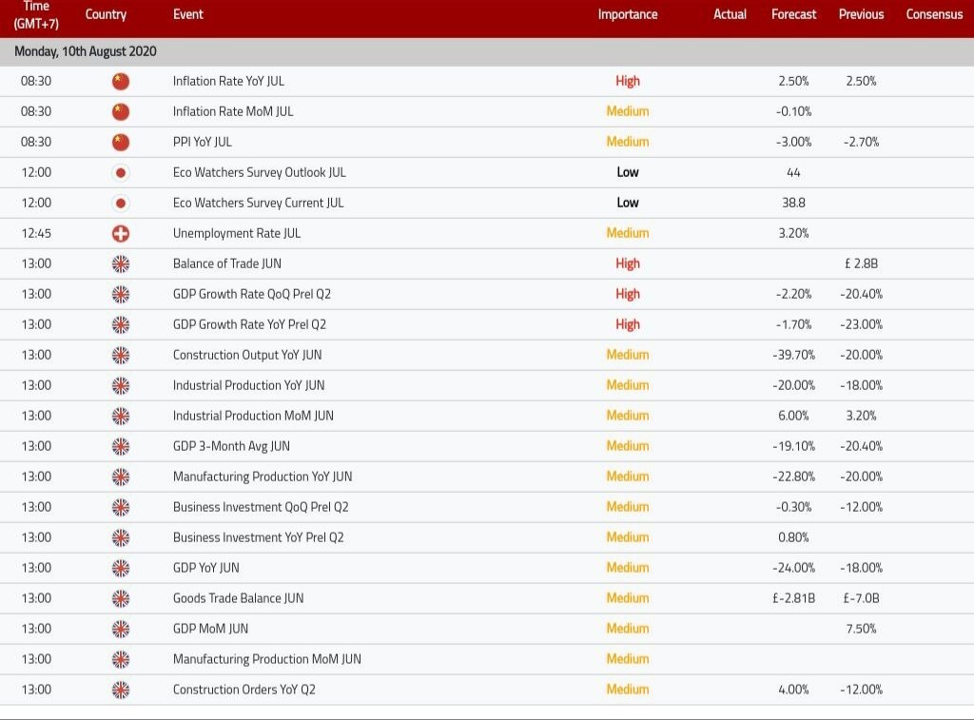This screenshot has width=974, height=720.
Task: Click UK flag beside Construction Orders YoY Q2
Action: tap(121, 690)
